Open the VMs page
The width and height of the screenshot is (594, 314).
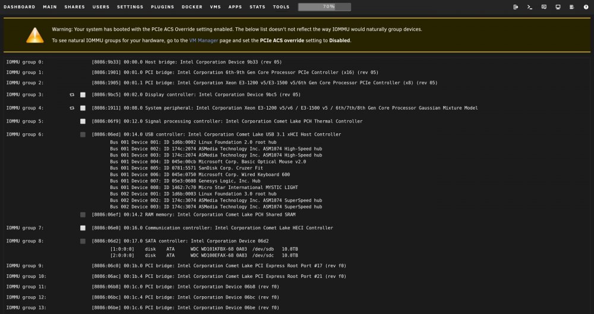216,7
